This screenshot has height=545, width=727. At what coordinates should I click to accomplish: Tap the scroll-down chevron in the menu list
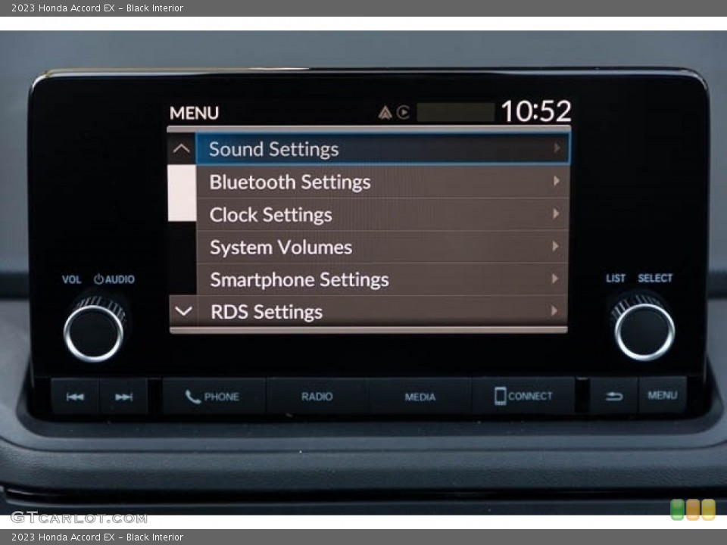[x=183, y=311]
